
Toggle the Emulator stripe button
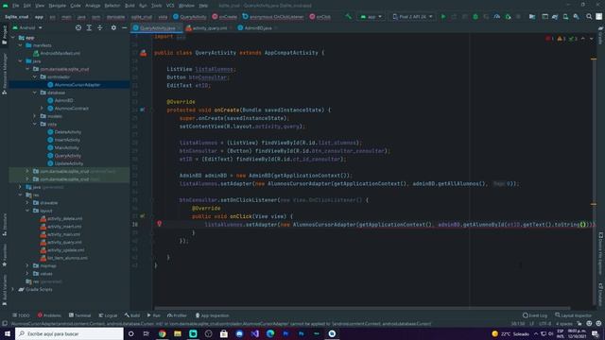click(601, 295)
